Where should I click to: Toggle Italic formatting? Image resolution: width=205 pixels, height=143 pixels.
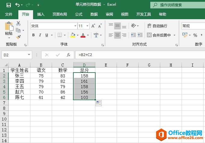(x=40, y=35)
